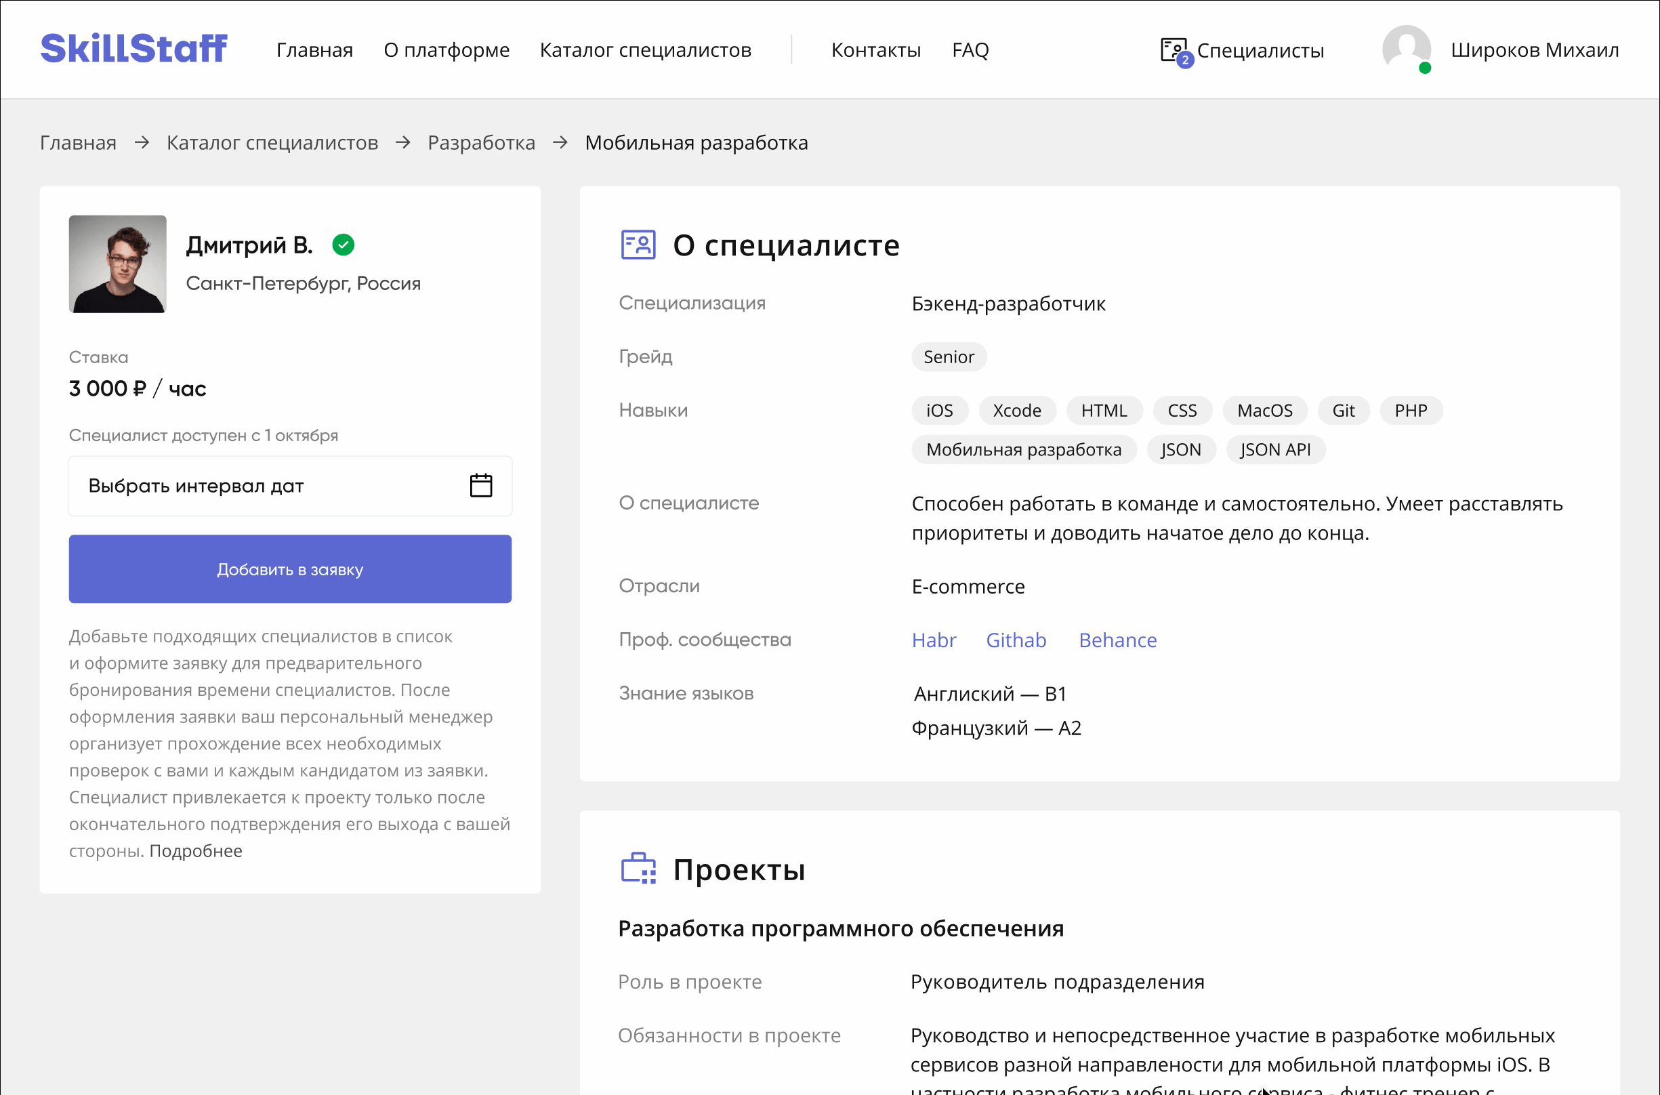The height and width of the screenshot is (1095, 1660).
Task: Click the Git skill tag
Action: (x=1343, y=411)
